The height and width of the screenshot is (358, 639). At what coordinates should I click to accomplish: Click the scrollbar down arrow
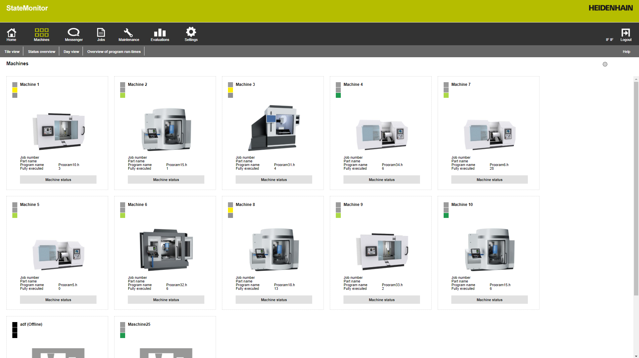(x=636, y=356)
